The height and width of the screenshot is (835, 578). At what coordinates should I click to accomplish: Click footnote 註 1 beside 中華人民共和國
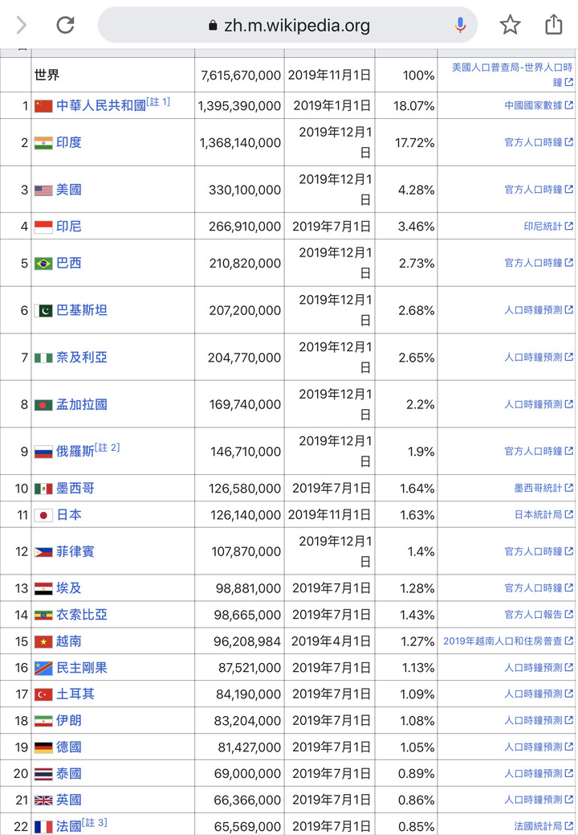coord(158,102)
